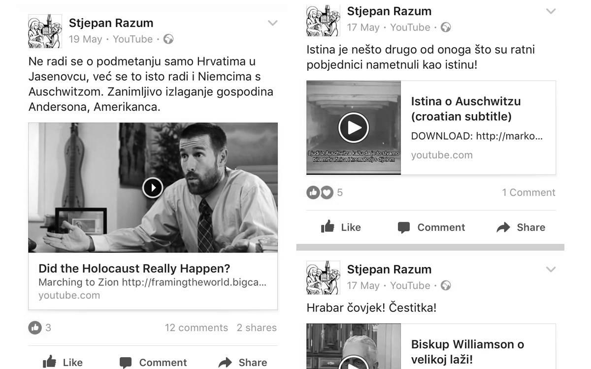591x369 pixels.
Task: Comment on the 19 May post
Action: [153, 362]
